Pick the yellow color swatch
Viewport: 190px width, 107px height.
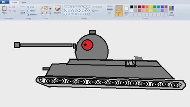pyautogui.click(x=151, y=7)
